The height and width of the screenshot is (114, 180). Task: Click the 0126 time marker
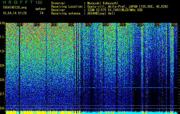[x=105, y=25]
